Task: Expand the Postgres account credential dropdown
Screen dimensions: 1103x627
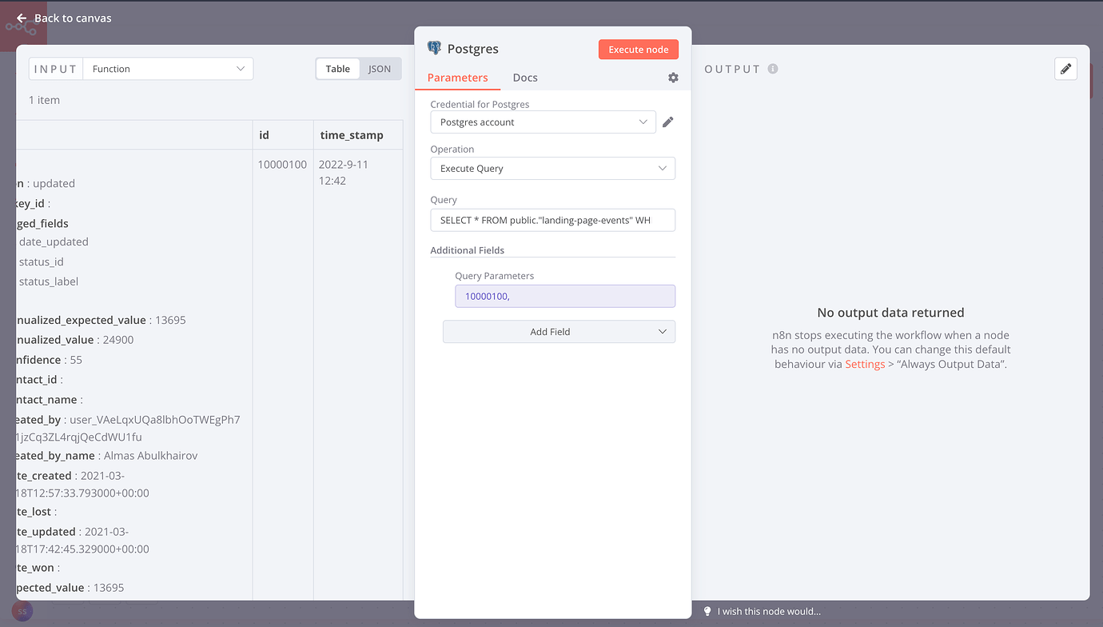Action: tap(544, 122)
